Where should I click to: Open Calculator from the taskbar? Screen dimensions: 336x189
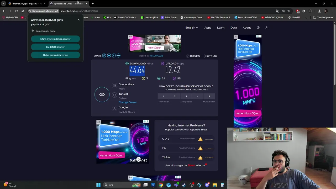pyautogui.click(x=222, y=185)
